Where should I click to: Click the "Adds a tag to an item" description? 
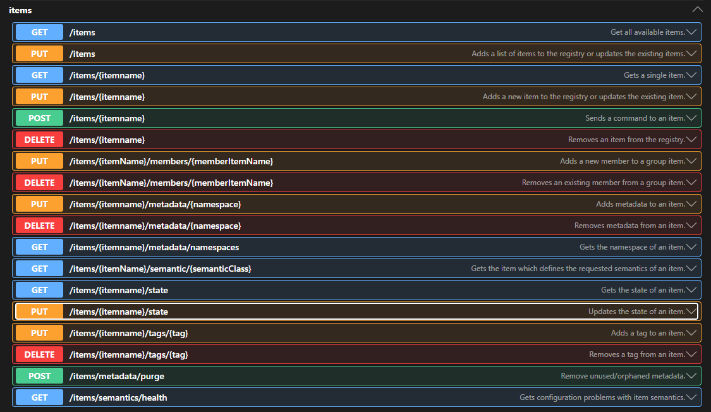(647, 333)
